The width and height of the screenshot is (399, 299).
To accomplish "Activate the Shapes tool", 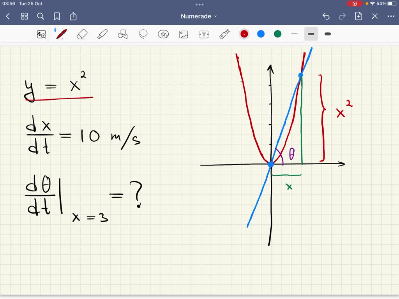I will [x=123, y=34].
